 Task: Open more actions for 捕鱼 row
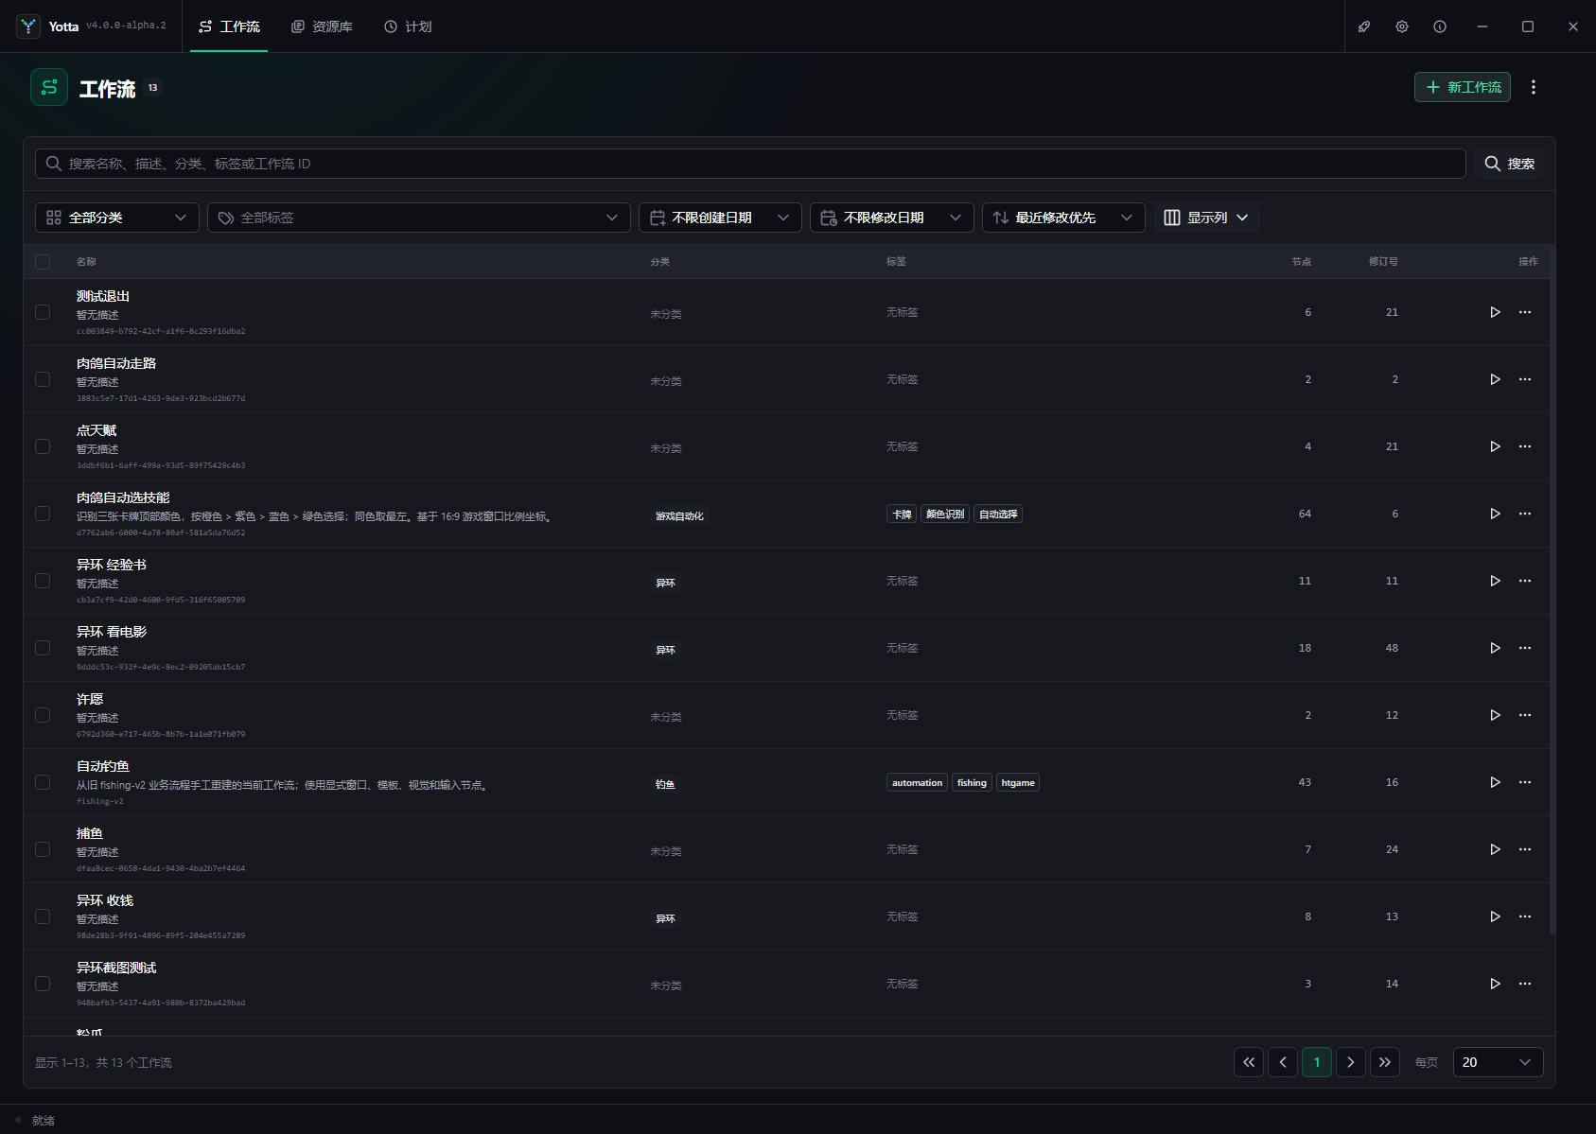pos(1525,849)
